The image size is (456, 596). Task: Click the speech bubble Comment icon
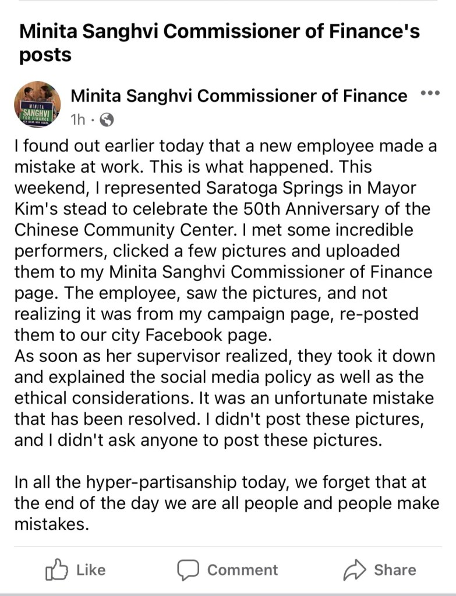click(189, 569)
